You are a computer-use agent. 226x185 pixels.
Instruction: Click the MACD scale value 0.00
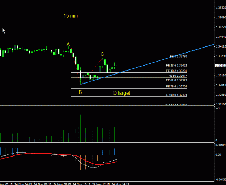pyautogui.click(x=218, y=155)
